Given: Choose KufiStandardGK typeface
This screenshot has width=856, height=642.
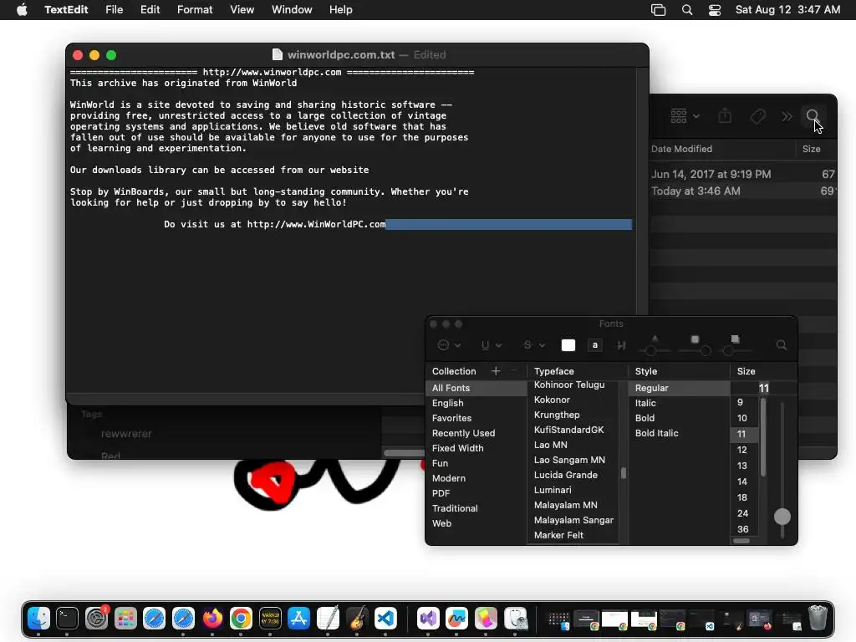Looking at the screenshot, I should [x=573, y=430].
